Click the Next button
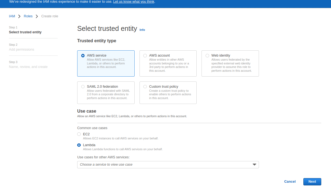The width and height of the screenshot is (331, 190). click(312, 182)
